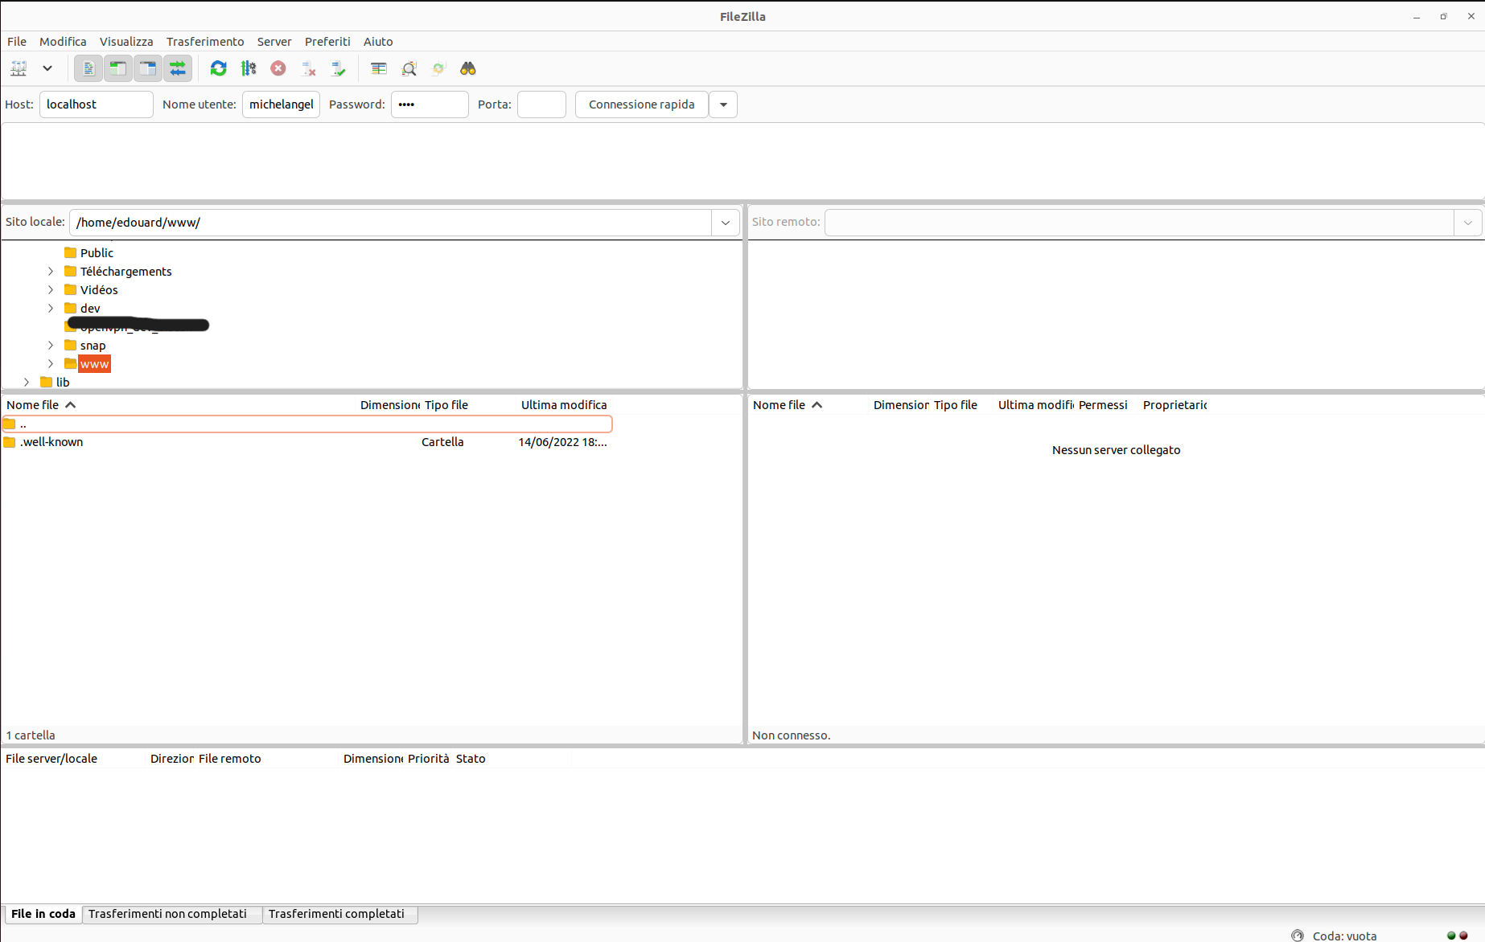Click the Porta field

click(x=541, y=104)
